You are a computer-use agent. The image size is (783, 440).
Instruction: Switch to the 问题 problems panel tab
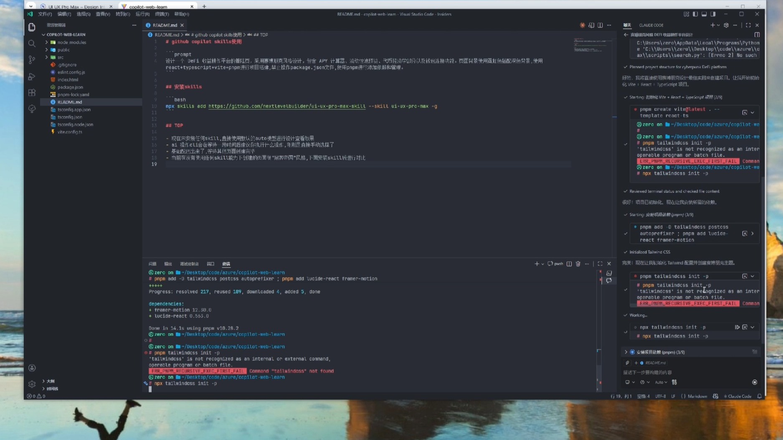coord(152,264)
